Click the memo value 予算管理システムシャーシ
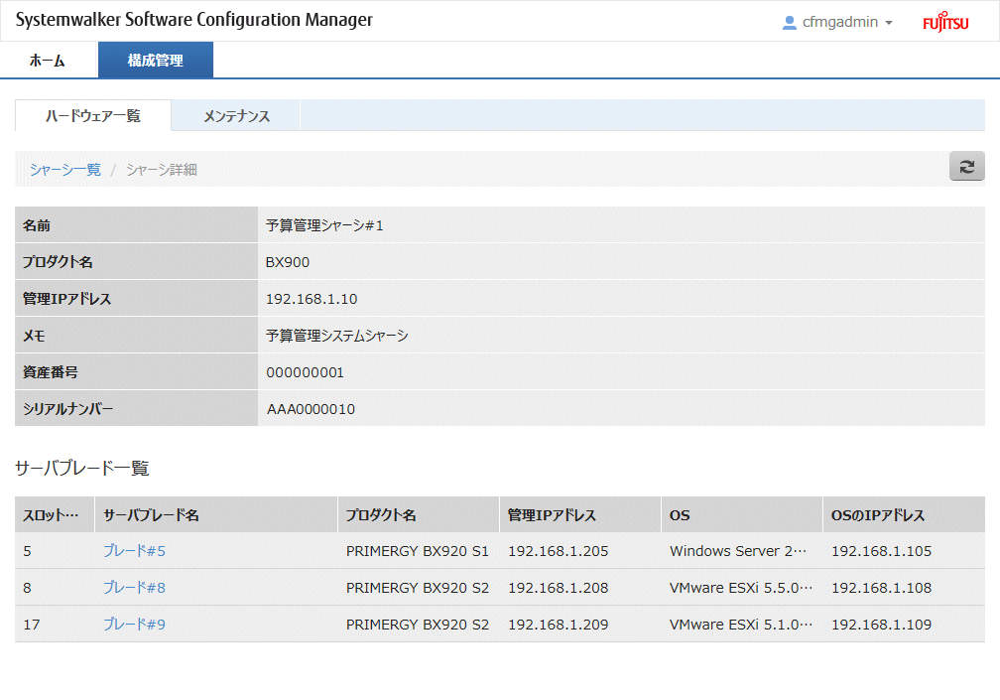1000x700 pixels. 336,336
